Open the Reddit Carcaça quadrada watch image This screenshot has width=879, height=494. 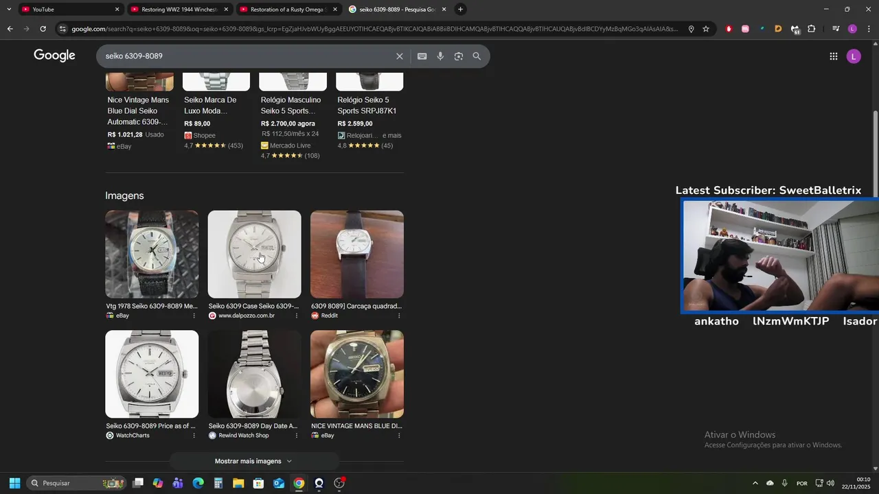coord(357,254)
